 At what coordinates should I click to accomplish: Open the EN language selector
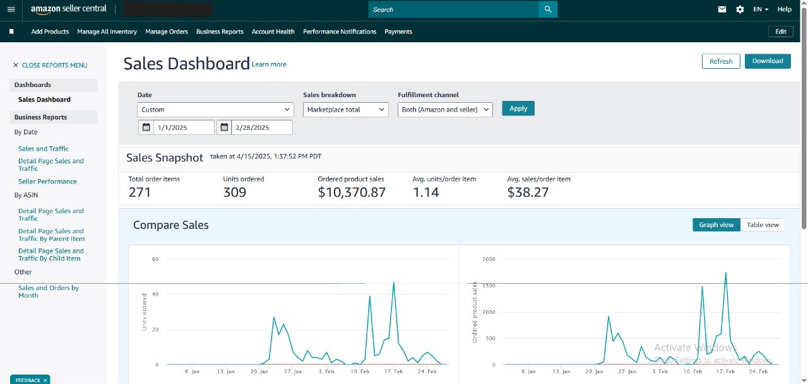[761, 9]
